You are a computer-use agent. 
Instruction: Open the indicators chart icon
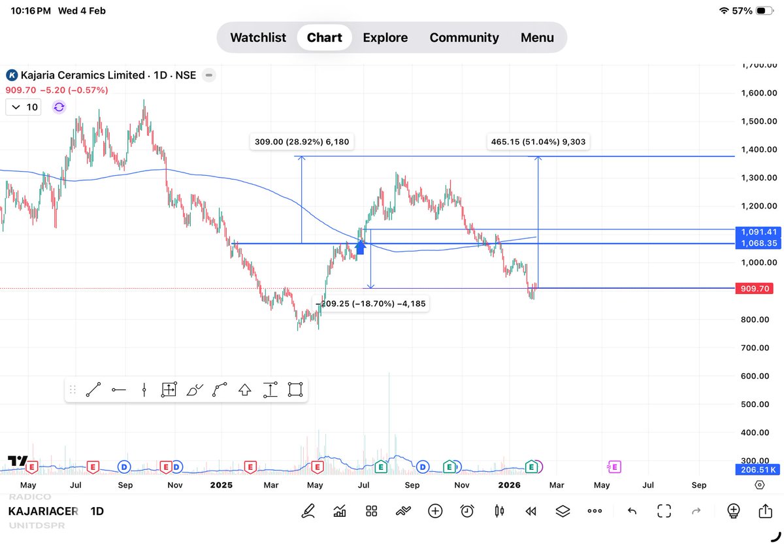[x=340, y=511]
